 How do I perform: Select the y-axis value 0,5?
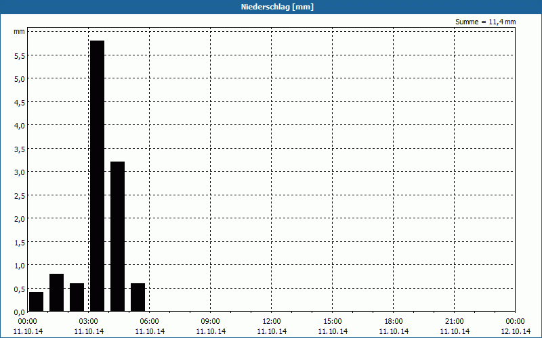click(x=20, y=289)
